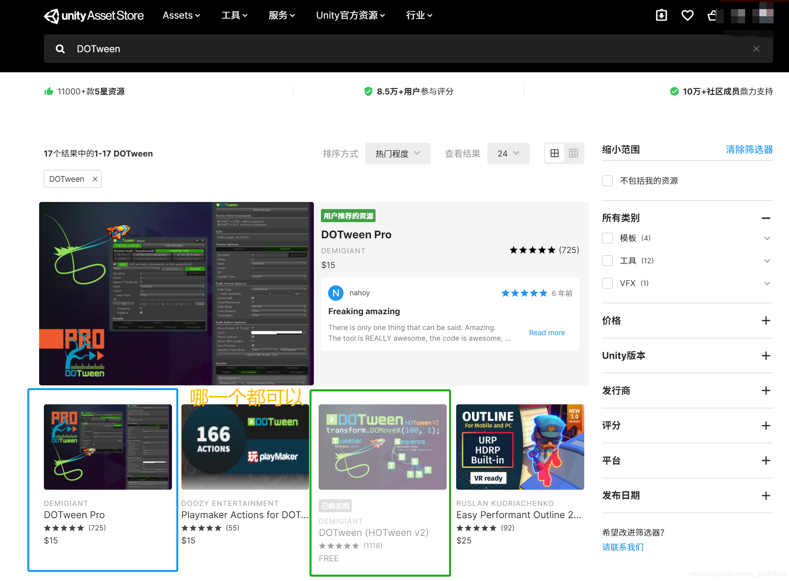Open the results count 24 dropdown

click(508, 153)
